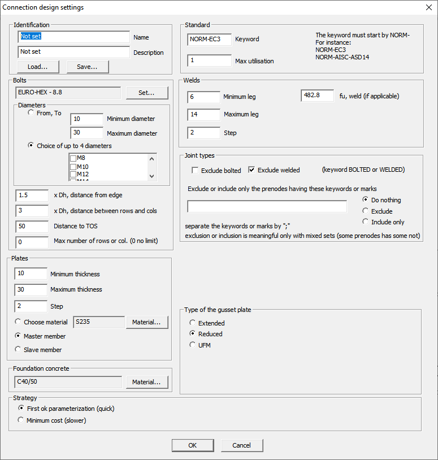The width and height of the screenshot is (438, 460).
Task: Enable the Exclude bolted checkbox
Action: [x=195, y=170]
